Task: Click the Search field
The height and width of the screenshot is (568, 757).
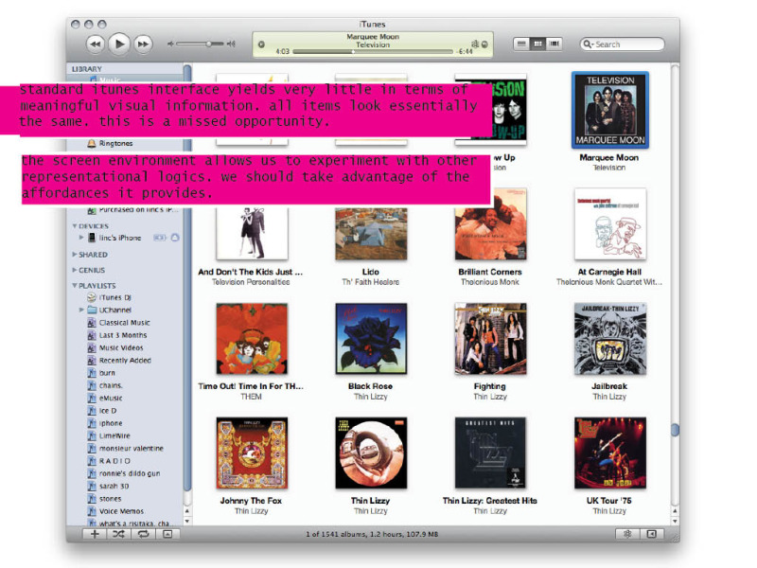Action: pos(622,44)
